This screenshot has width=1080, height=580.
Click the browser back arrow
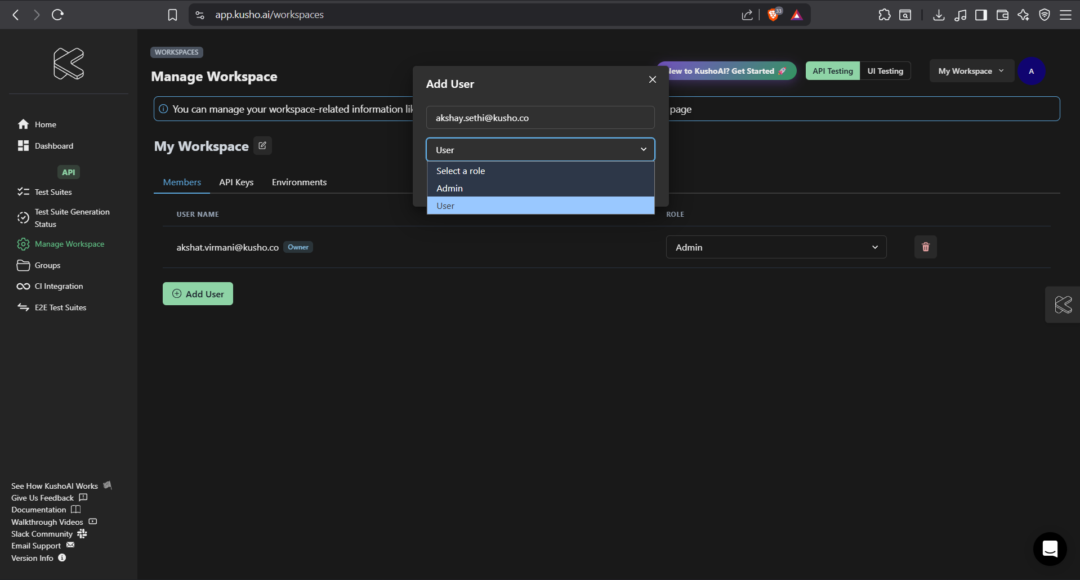(x=16, y=15)
